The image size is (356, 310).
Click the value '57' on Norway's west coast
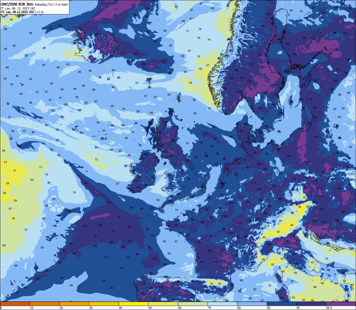208,65
